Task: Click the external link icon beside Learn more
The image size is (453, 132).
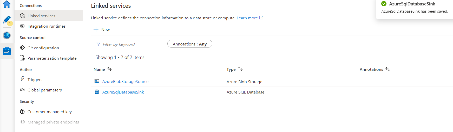Action: pos(261,18)
